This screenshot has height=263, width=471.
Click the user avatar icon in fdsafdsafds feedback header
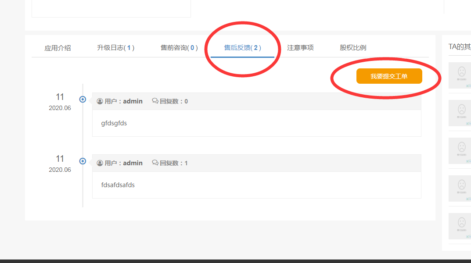click(100, 163)
